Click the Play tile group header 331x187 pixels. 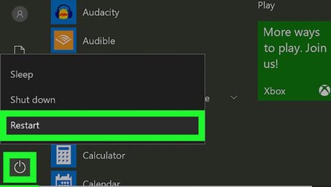[x=266, y=6]
